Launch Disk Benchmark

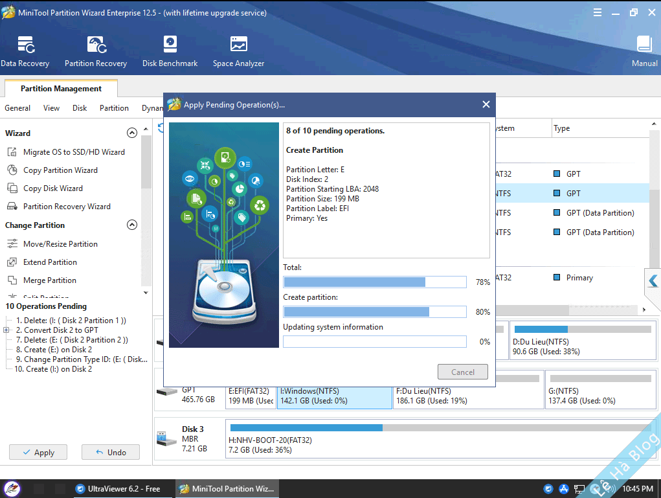[170, 51]
